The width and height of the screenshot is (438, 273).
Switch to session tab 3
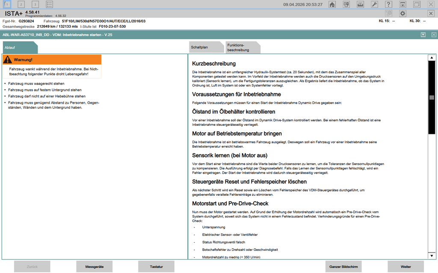35,4
